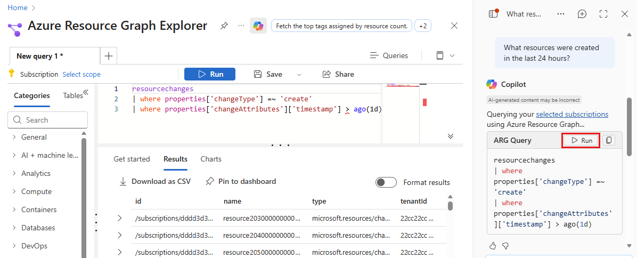Click the Select scope link
637x258 pixels.
coord(81,74)
